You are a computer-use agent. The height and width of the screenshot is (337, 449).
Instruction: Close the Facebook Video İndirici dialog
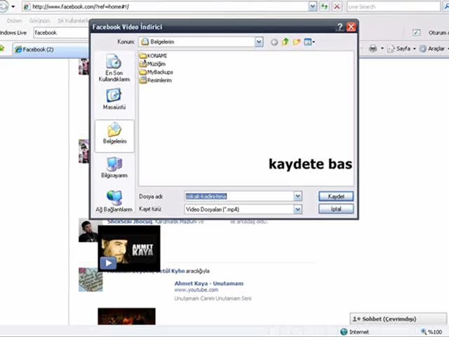click(x=351, y=27)
